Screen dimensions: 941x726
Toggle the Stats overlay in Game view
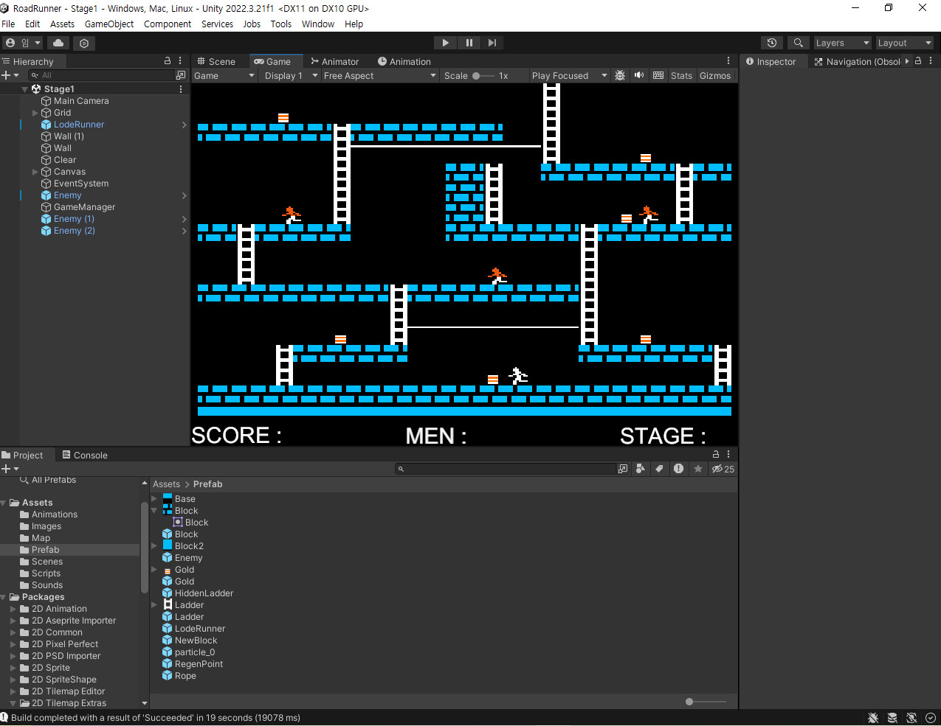click(x=681, y=75)
